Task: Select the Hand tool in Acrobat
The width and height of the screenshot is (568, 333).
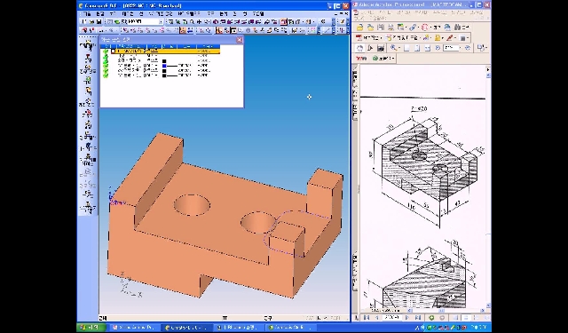Action: (x=360, y=48)
